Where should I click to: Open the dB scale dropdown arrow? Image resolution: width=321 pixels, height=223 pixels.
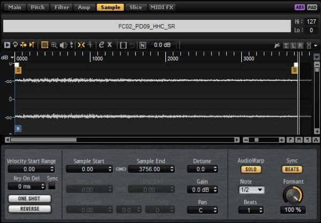click(x=12, y=58)
